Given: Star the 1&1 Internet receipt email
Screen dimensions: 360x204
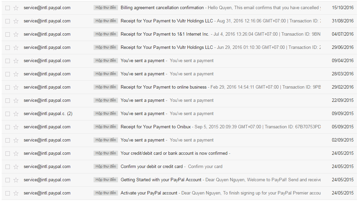Looking at the screenshot, I should pos(15,34).
